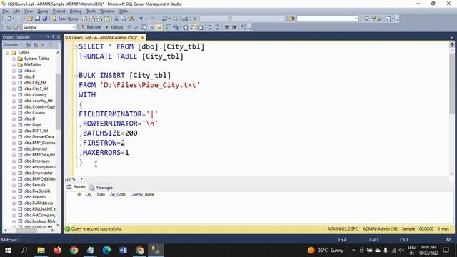The width and height of the screenshot is (457, 257).
Task: Open Firefox from the taskbar
Action: (x=57, y=251)
